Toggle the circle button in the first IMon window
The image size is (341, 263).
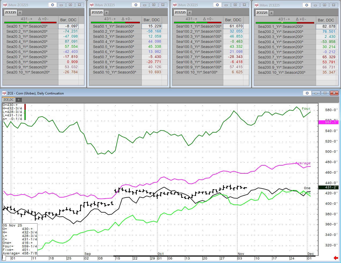(53, 5)
